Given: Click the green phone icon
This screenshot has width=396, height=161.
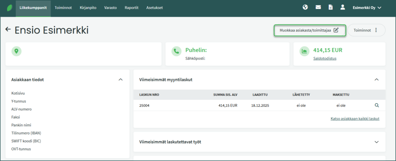Looking at the screenshot, I should click(176, 51).
